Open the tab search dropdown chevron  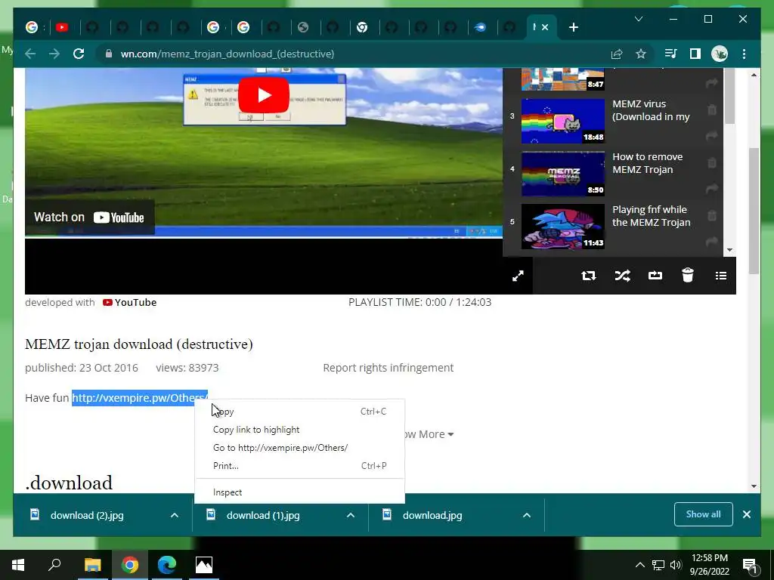coord(638,19)
